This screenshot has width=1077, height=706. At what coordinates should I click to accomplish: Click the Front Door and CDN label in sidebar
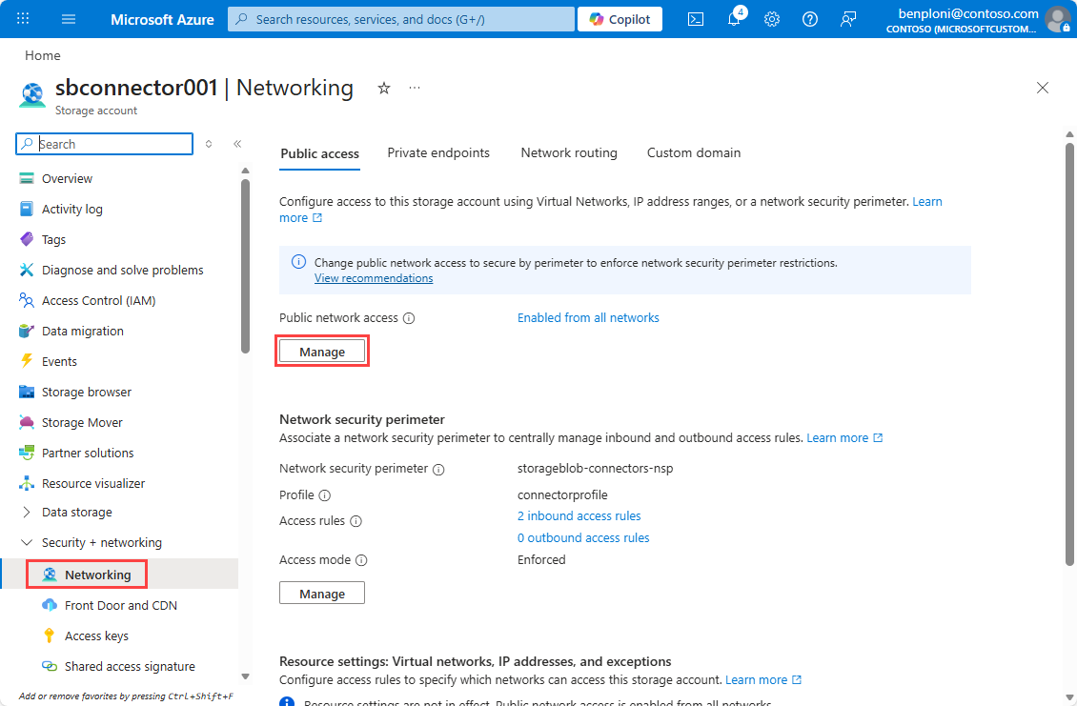[121, 606]
